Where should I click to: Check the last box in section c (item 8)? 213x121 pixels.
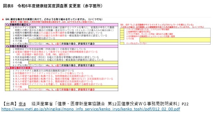7,89
